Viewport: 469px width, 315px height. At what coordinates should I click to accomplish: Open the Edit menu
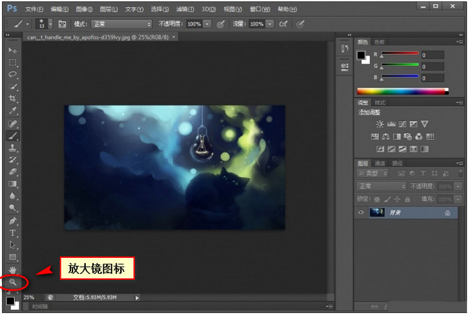pyautogui.click(x=59, y=10)
